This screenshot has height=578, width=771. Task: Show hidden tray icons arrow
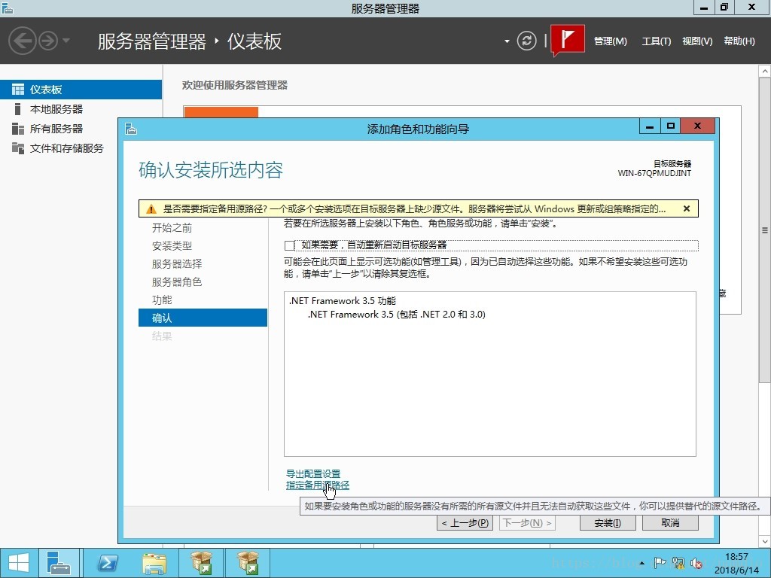pyautogui.click(x=641, y=563)
